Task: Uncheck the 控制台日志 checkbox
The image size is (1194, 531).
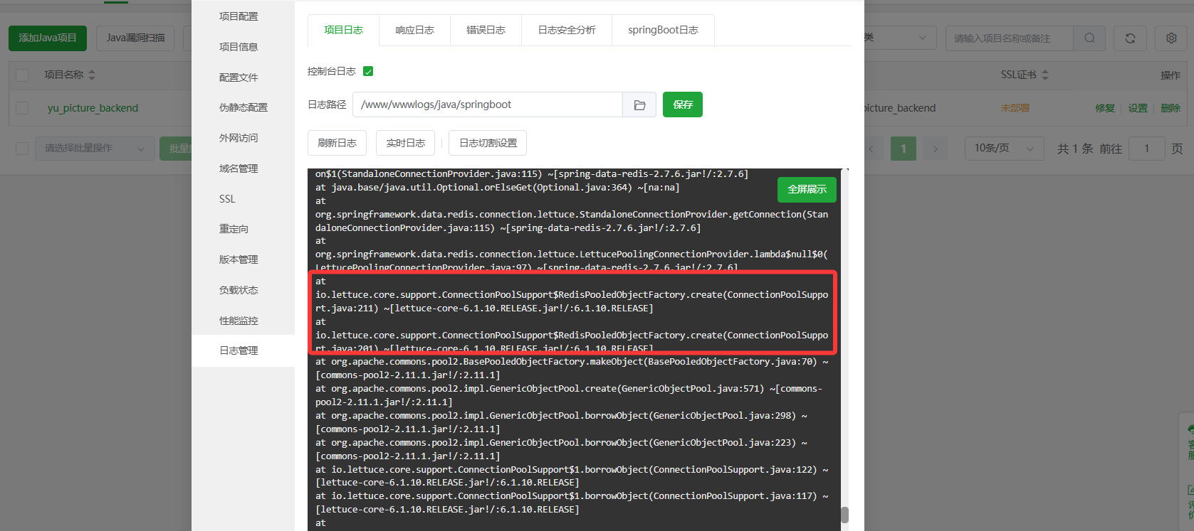Action: pyautogui.click(x=368, y=71)
